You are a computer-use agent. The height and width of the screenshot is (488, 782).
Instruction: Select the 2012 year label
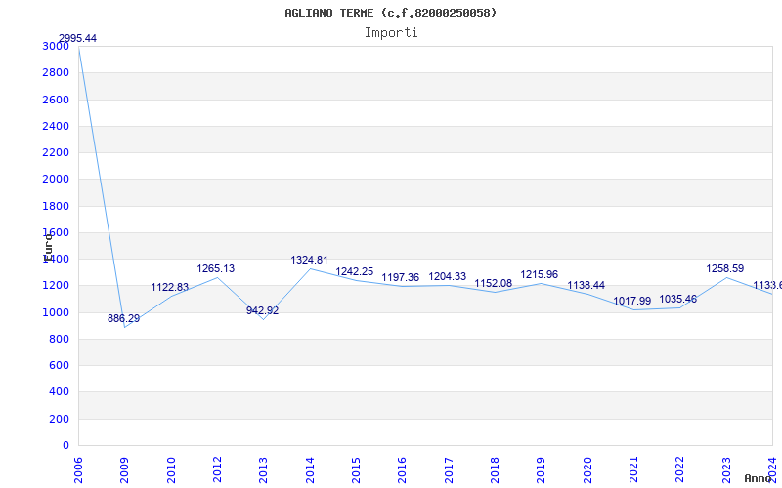[x=217, y=470]
